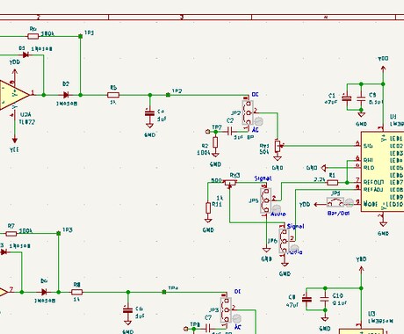The image size is (404, 334).
Task: Select jumper JP3 symbol
Action: 226,310
